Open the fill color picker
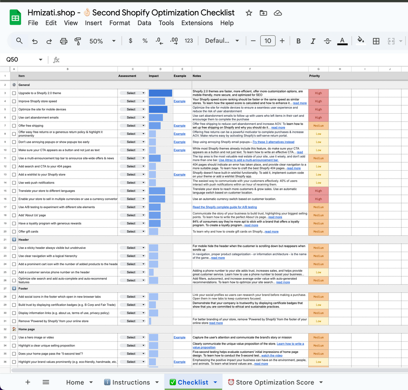The height and width of the screenshot is (390, 408). [360, 41]
